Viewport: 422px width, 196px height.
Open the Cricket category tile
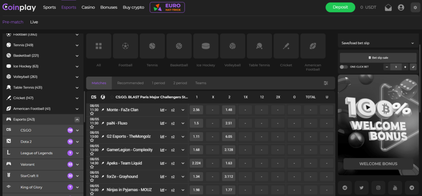286,46
